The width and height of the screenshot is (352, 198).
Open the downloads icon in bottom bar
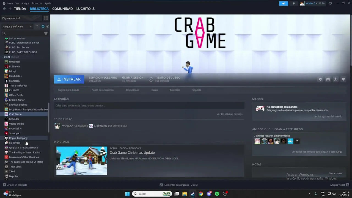click(161, 185)
